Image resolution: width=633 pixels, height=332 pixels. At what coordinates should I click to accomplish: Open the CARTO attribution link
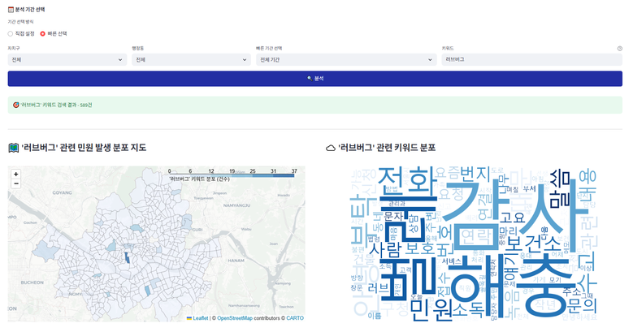(x=295, y=318)
